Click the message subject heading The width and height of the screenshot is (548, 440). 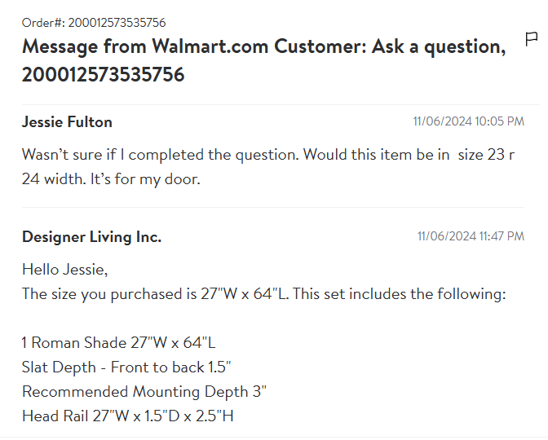point(264,60)
